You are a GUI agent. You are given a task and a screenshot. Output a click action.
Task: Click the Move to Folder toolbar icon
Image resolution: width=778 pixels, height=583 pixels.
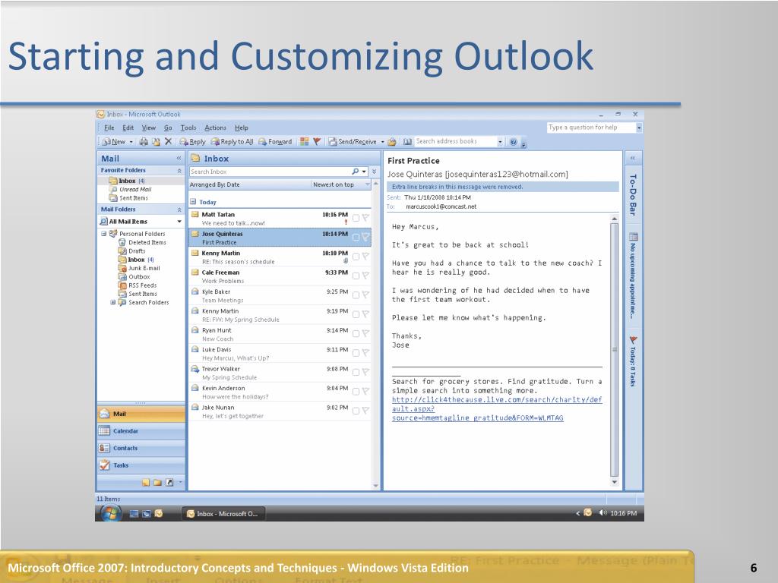(x=156, y=142)
